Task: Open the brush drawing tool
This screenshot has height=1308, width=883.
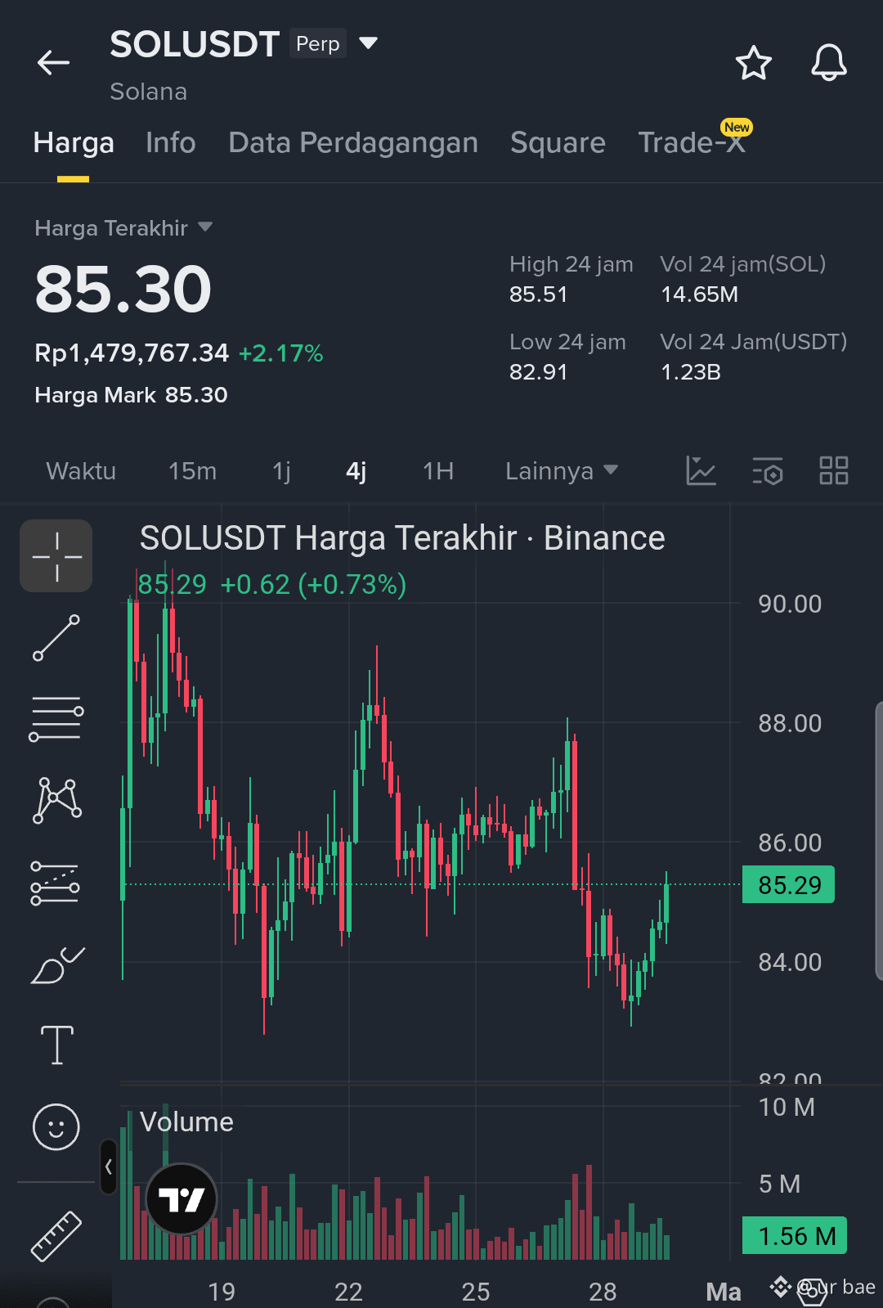Action: [x=57, y=965]
